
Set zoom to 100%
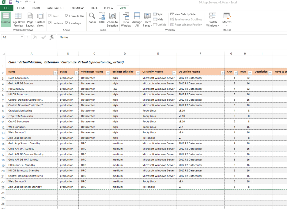pyautogui.click(x=102, y=18)
